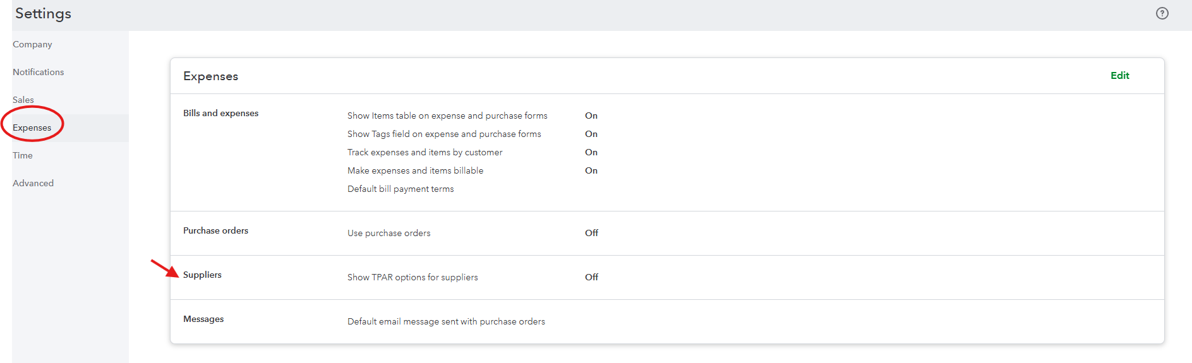Viewport: 1192px width, 363px height.
Task: Toggle Make expenses and items billable
Action: 415,170
